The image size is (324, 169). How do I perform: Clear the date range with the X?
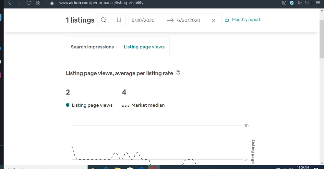point(213,20)
